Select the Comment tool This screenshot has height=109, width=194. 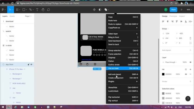click(48, 10)
